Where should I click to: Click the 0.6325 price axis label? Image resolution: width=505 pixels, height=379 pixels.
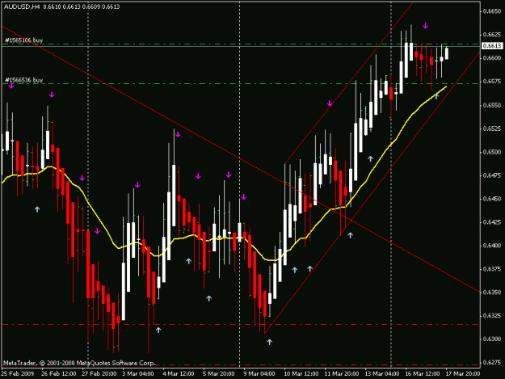(492, 316)
